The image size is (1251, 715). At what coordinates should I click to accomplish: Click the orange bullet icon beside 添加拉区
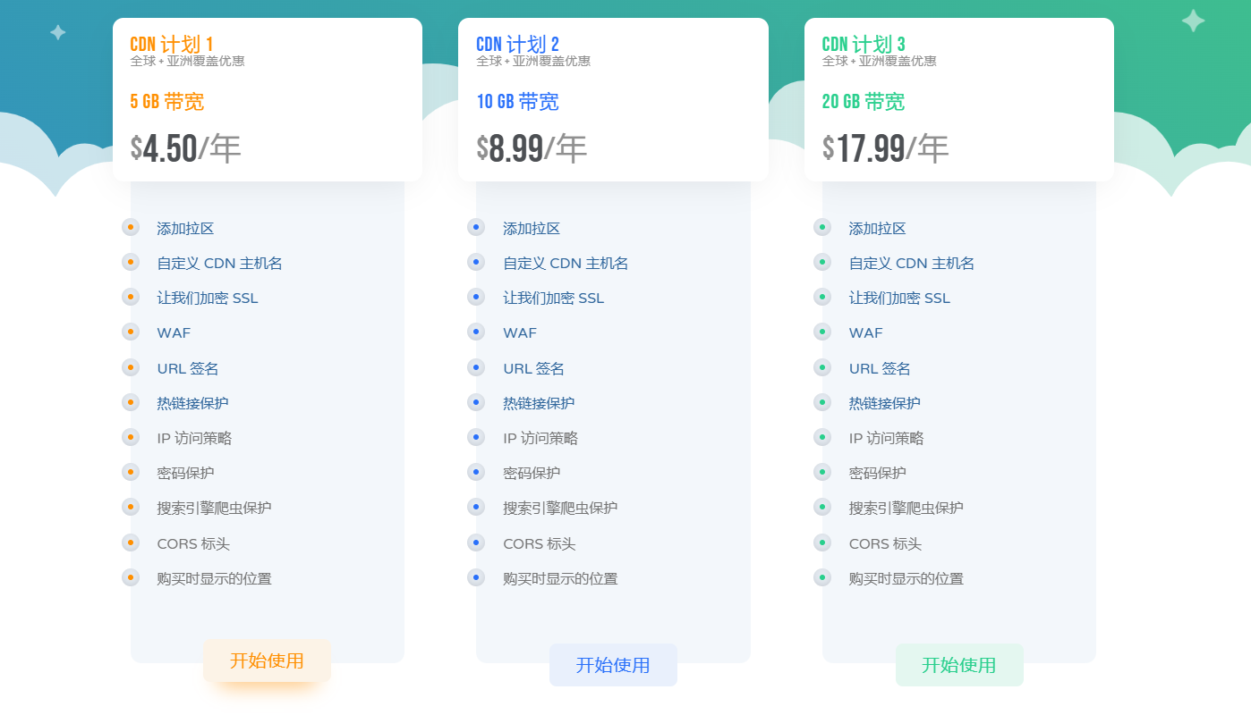coord(131,228)
